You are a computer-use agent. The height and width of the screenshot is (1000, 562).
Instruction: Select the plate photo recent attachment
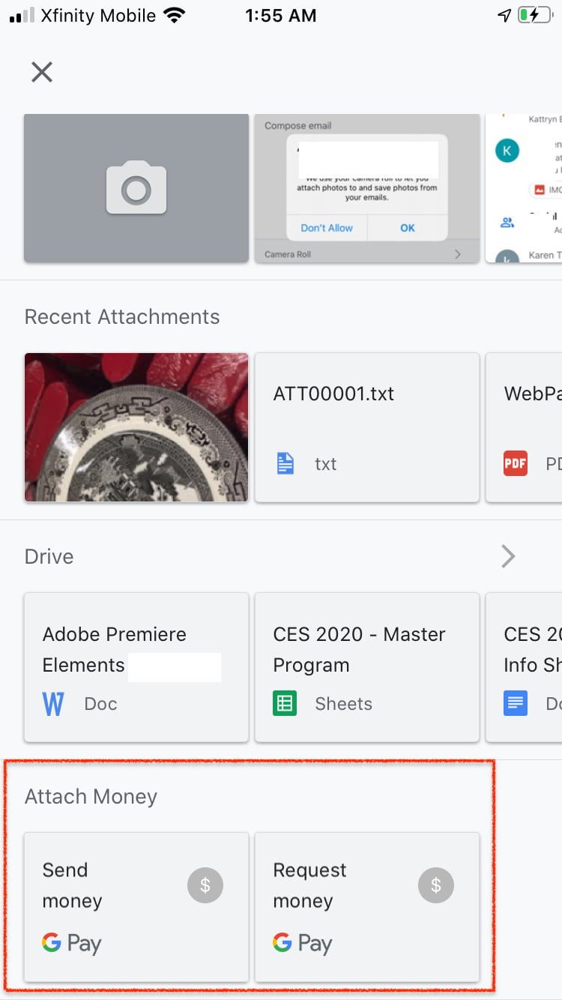[136, 427]
